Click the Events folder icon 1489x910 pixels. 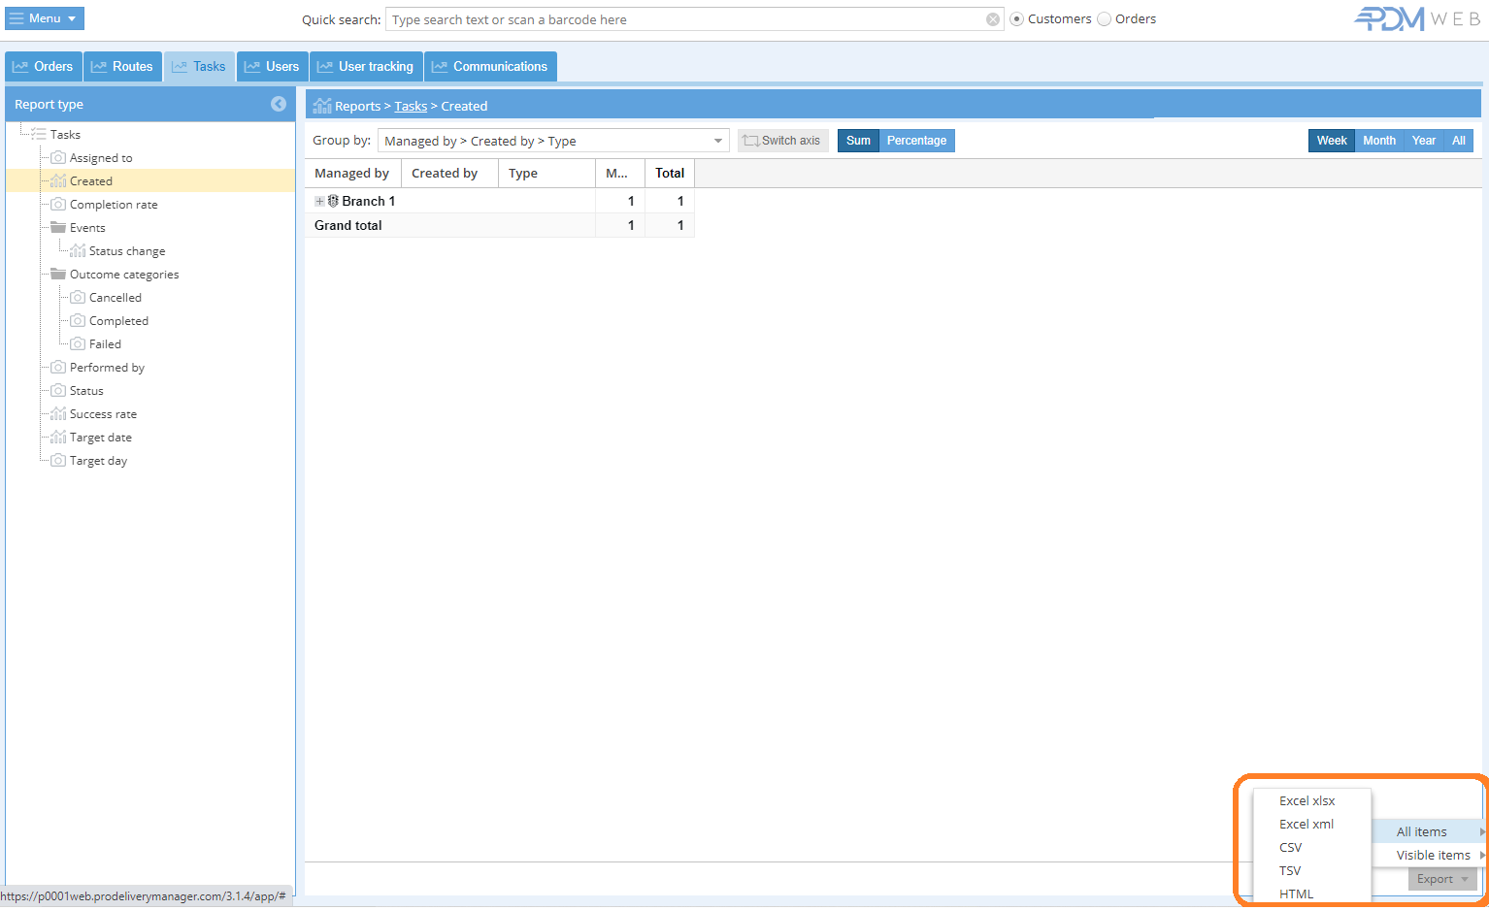tap(58, 228)
